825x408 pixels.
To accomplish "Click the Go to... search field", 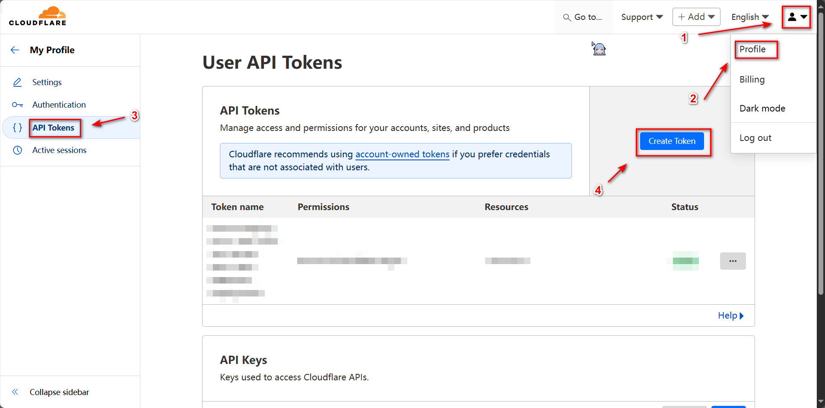I will 583,17.
